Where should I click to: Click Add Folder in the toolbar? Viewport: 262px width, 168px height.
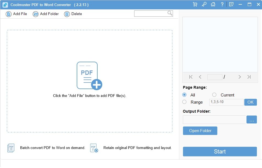(46, 14)
